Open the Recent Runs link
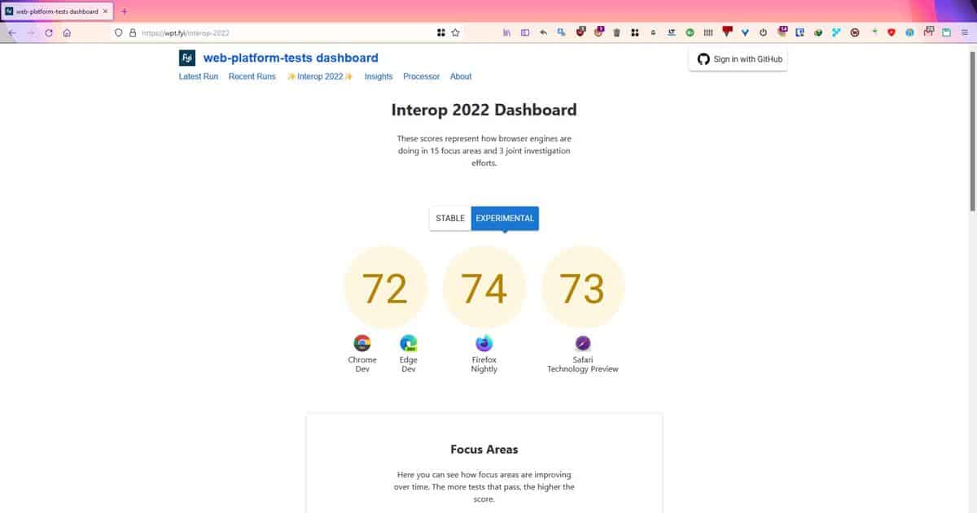The image size is (977, 513). point(252,76)
